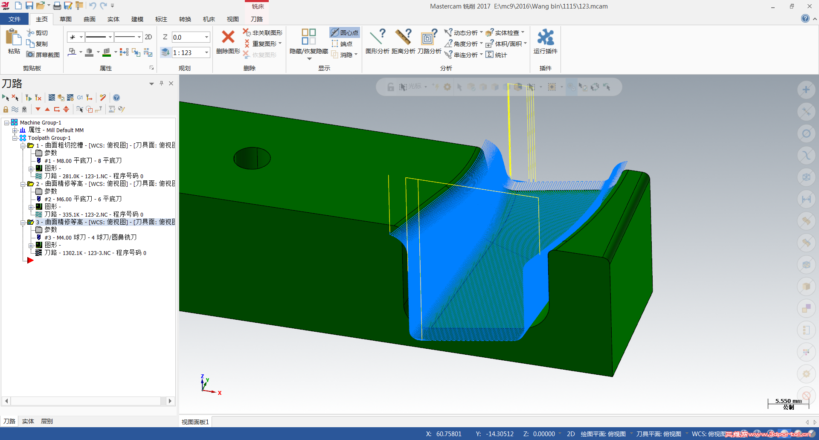Click the solid color swatch button

tap(89, 52)
